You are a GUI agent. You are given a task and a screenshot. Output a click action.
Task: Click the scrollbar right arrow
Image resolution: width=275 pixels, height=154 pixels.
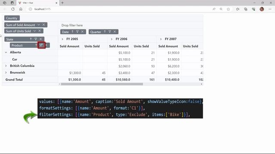(202, 84)
